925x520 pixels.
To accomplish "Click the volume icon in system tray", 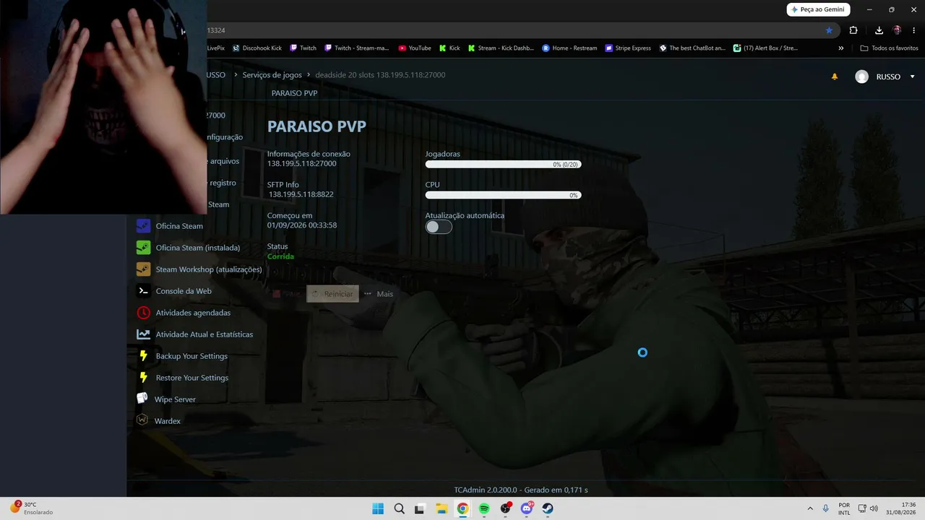I will [874, 508].
